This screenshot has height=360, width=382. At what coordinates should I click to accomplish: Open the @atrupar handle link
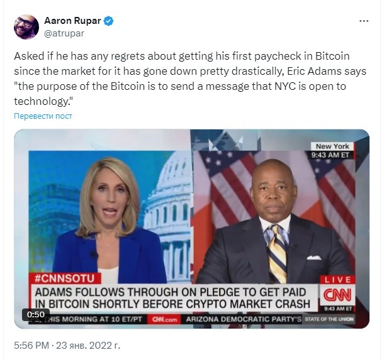pos(64,33)
